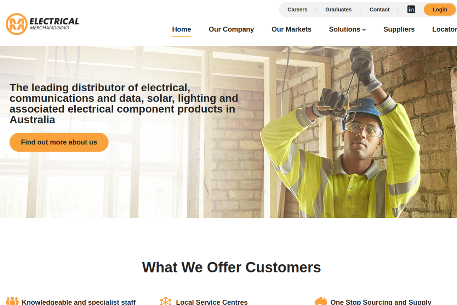Viewport: 457px width, 305px height.
Task: Select Knowledgeable and specialist staff heading
Action: [x=79, y=302]
